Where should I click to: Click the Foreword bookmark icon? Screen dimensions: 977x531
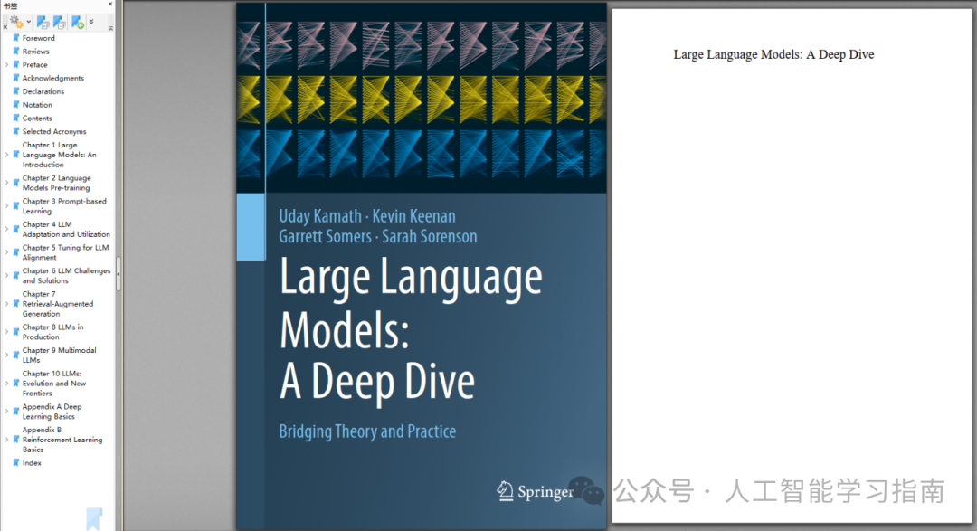click(16, 38)
